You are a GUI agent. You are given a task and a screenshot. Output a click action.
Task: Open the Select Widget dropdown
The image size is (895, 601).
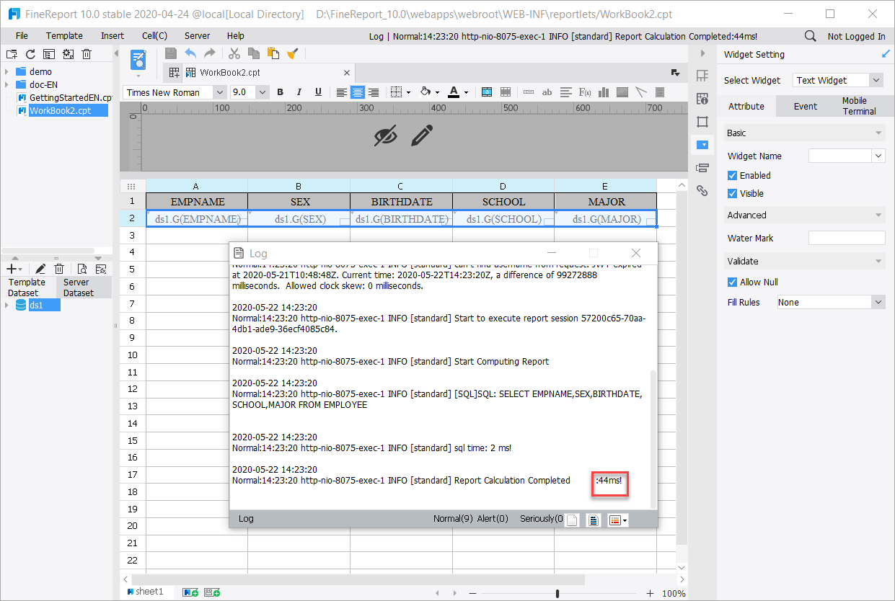pyautogui.click(x=876, y=80)
